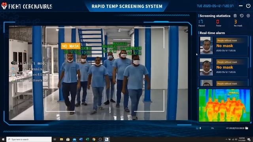
Task: Select the second No mask alarm face
Action: 206,67
